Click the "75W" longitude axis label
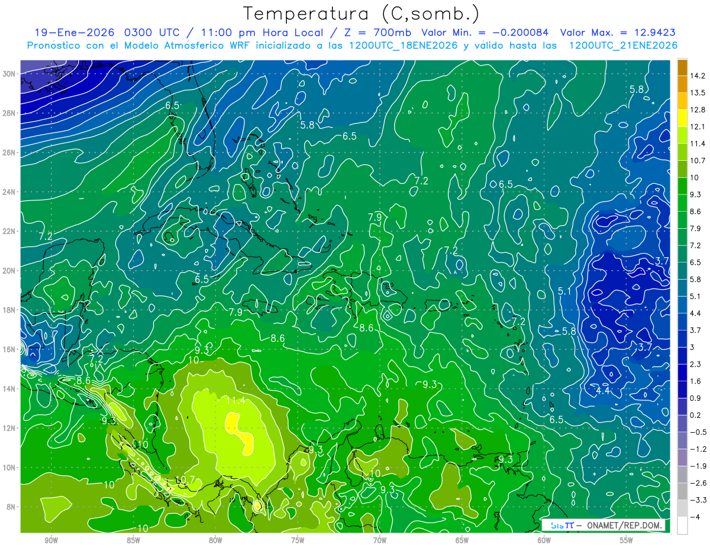Viewport: 710px width, 548px height. [298, 540]
